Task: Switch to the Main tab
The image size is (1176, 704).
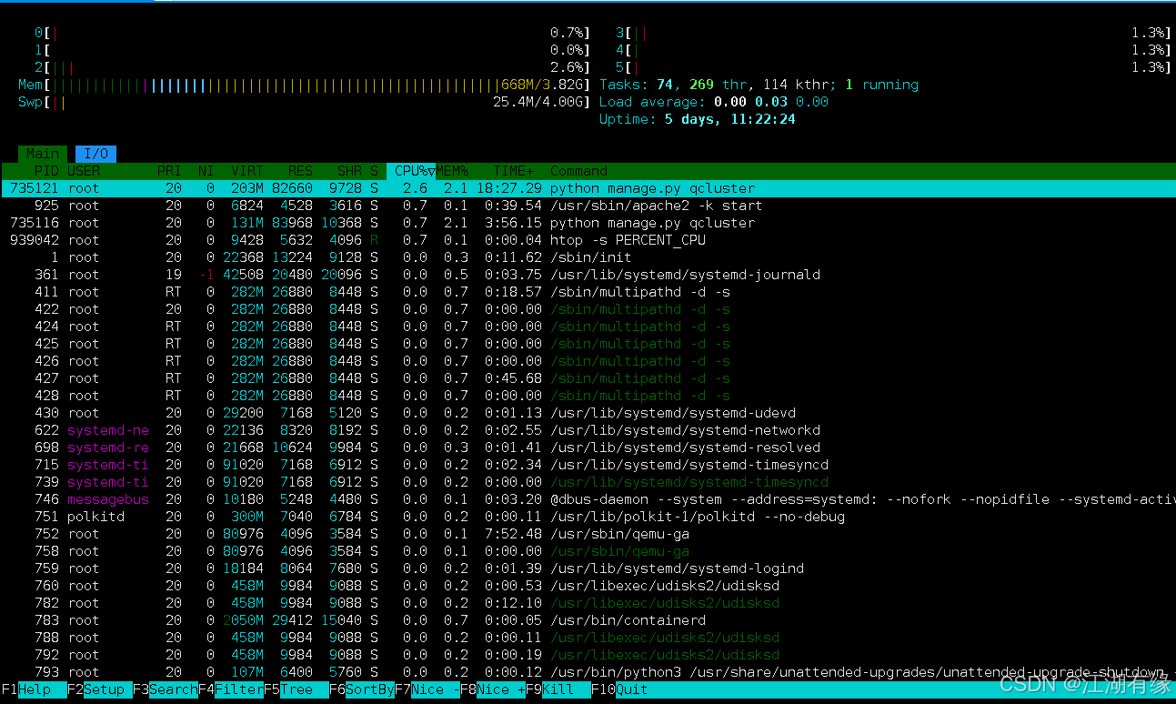Action: [42, 154]
